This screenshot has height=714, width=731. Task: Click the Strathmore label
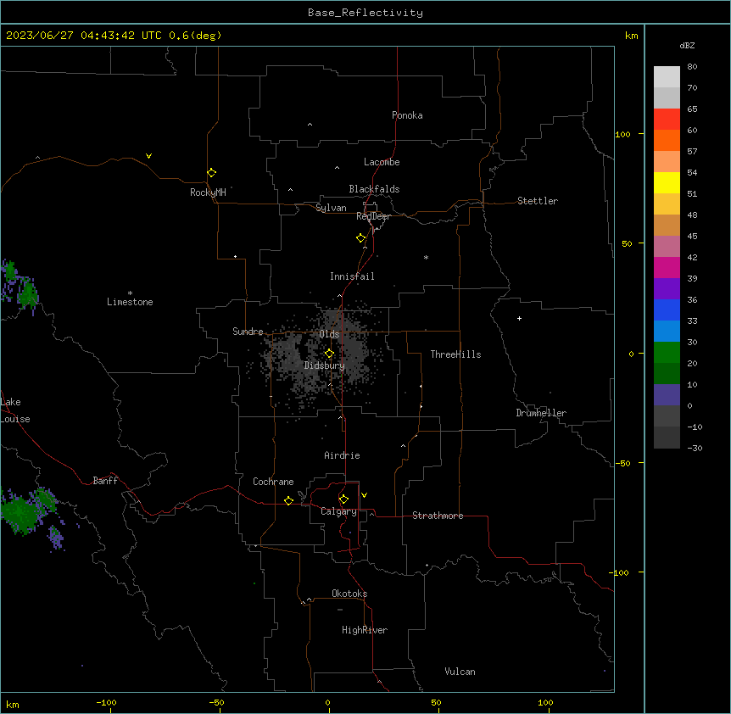pos(438,516)
